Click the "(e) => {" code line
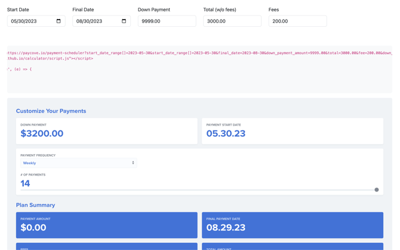Screen dimensions: 400x250 point(19,69)
